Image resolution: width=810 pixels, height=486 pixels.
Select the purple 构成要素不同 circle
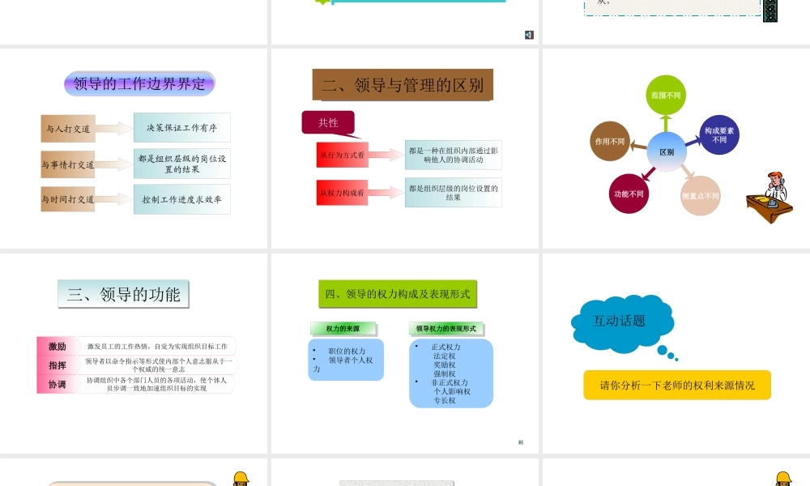tap(719, 134)
